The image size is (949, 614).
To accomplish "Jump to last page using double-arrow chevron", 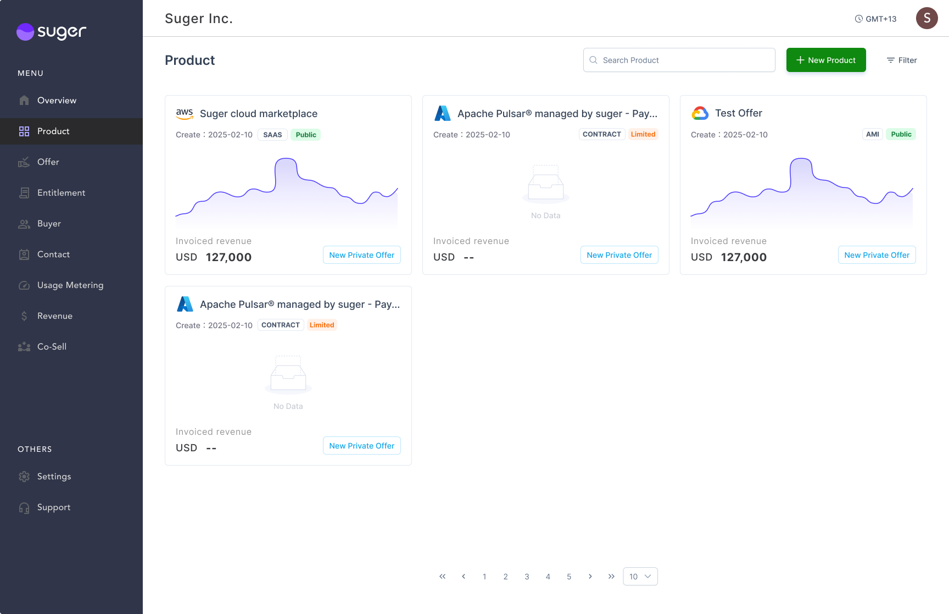I will pos(611,576).
